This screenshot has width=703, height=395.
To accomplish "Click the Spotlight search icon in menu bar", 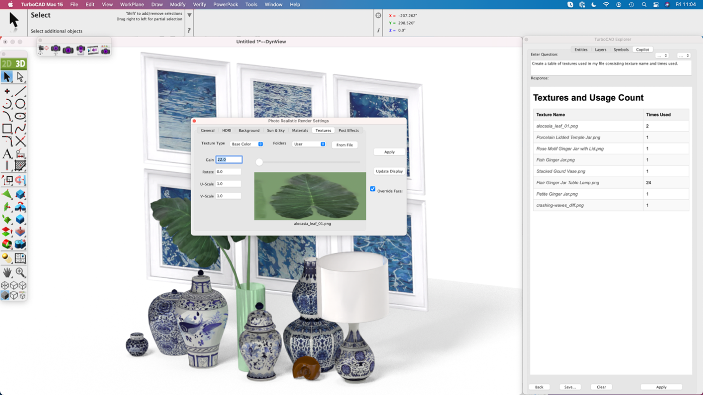I will coord(644,4).
